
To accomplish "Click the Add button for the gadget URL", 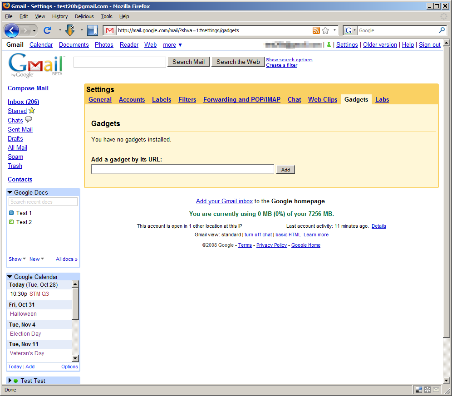I will (285, 170).
